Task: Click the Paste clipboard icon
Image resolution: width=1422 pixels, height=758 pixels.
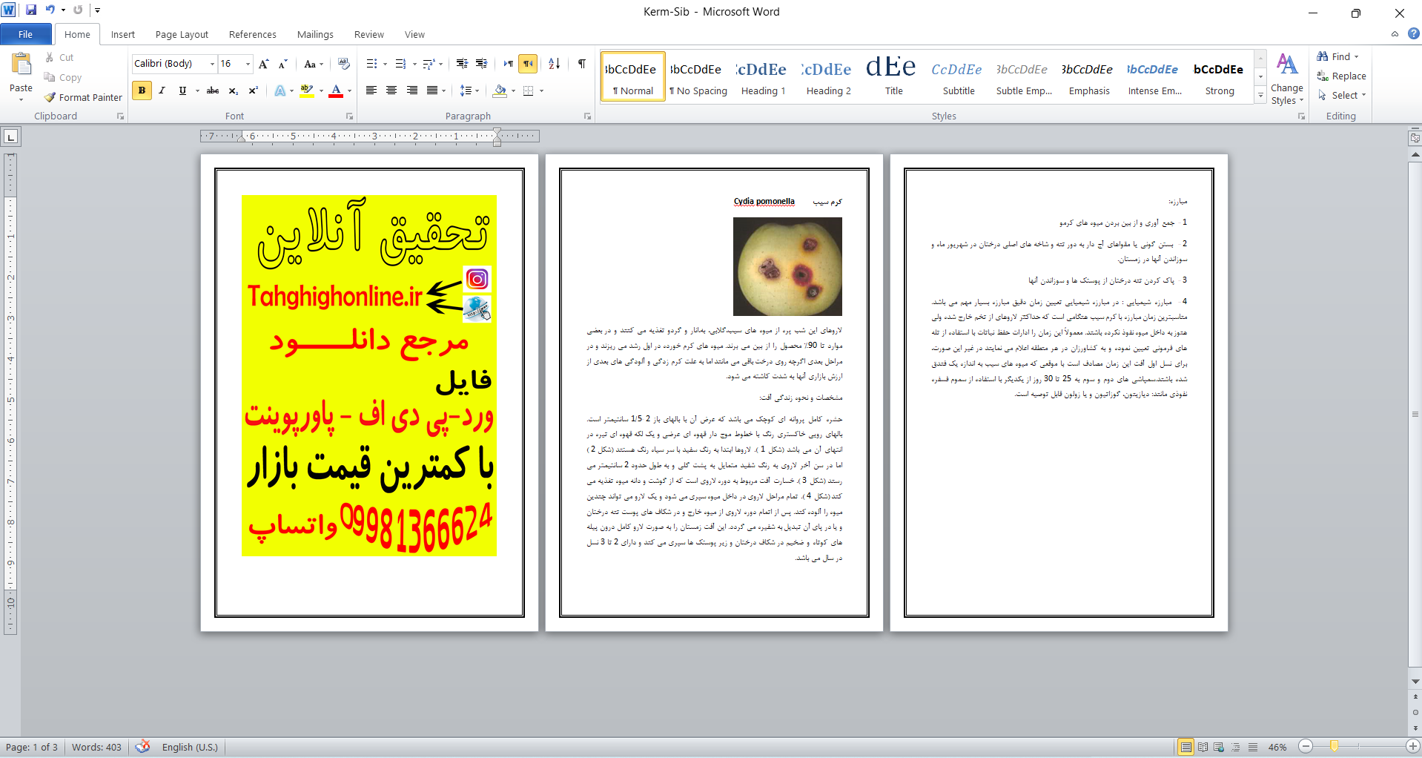Action: coord(21,65)
